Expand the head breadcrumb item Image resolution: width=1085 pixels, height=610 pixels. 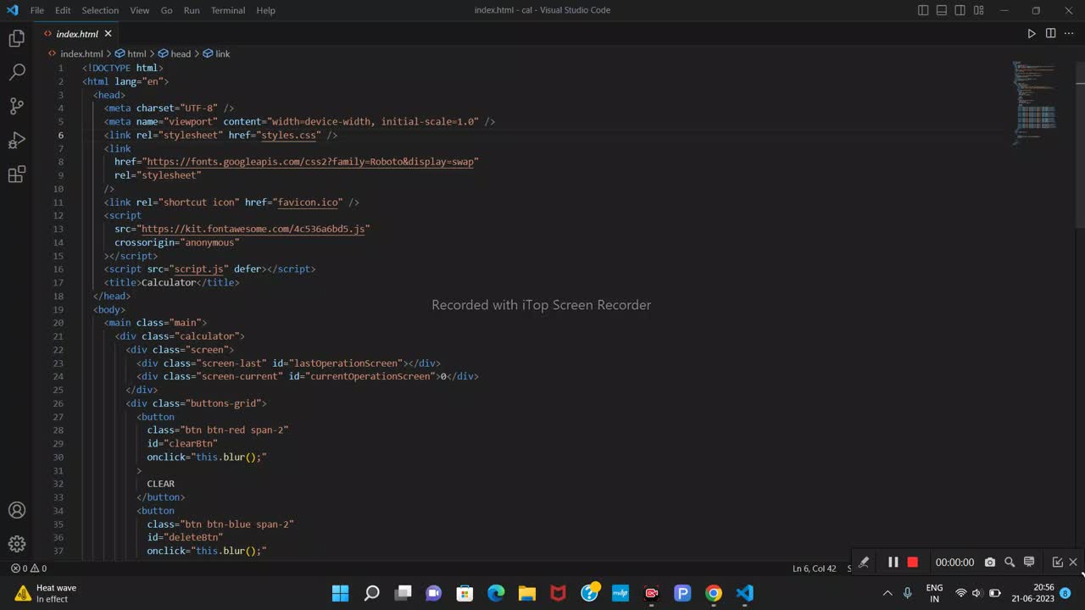click(x=180, y=53)
